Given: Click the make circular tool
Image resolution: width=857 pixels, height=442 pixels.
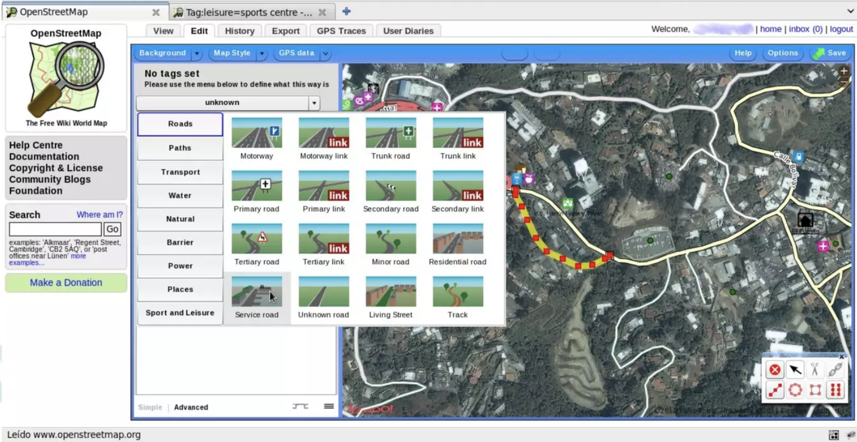Looking at the screenshot, I should (x=795, y=390).
